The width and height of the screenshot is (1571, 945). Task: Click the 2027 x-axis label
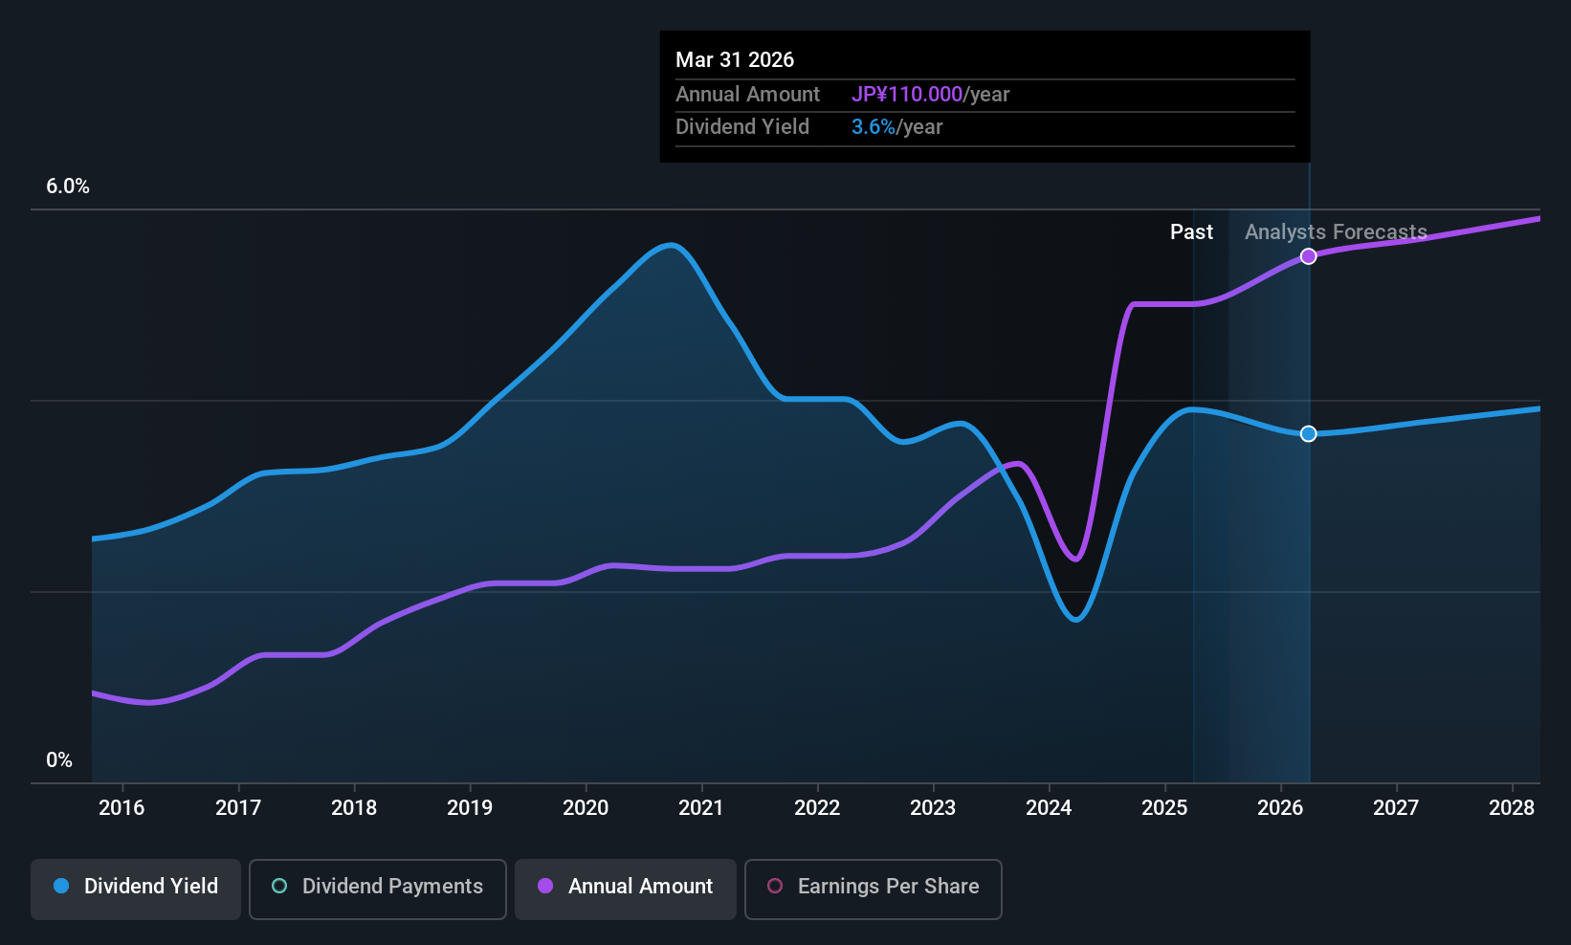[1396, 808]
